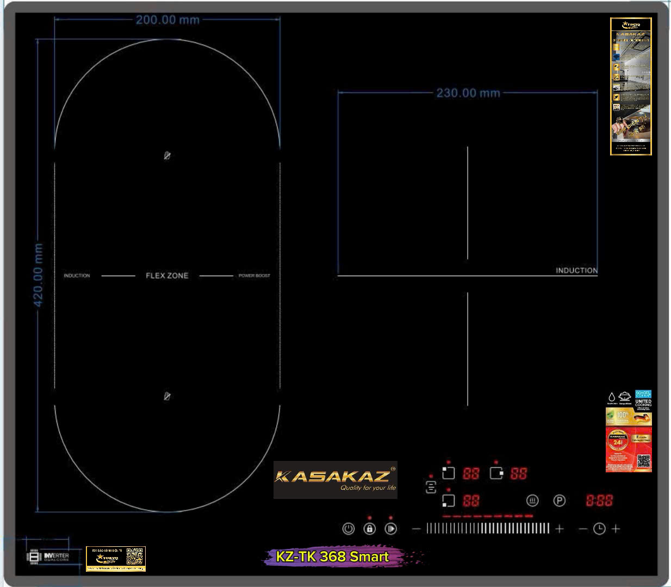671x587 pixels.
Task: Activate the keep-warm function icon
Action: [x=532, y=501]
